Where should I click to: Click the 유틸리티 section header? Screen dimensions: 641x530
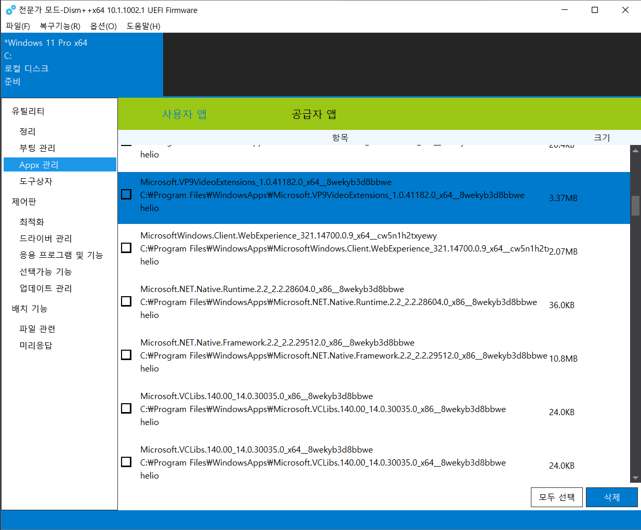coord(28,111)
